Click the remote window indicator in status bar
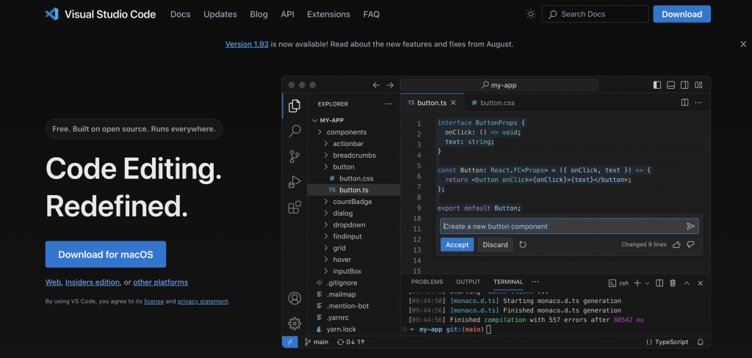Screen dimensions: 752x358 (x=289, y=342)
